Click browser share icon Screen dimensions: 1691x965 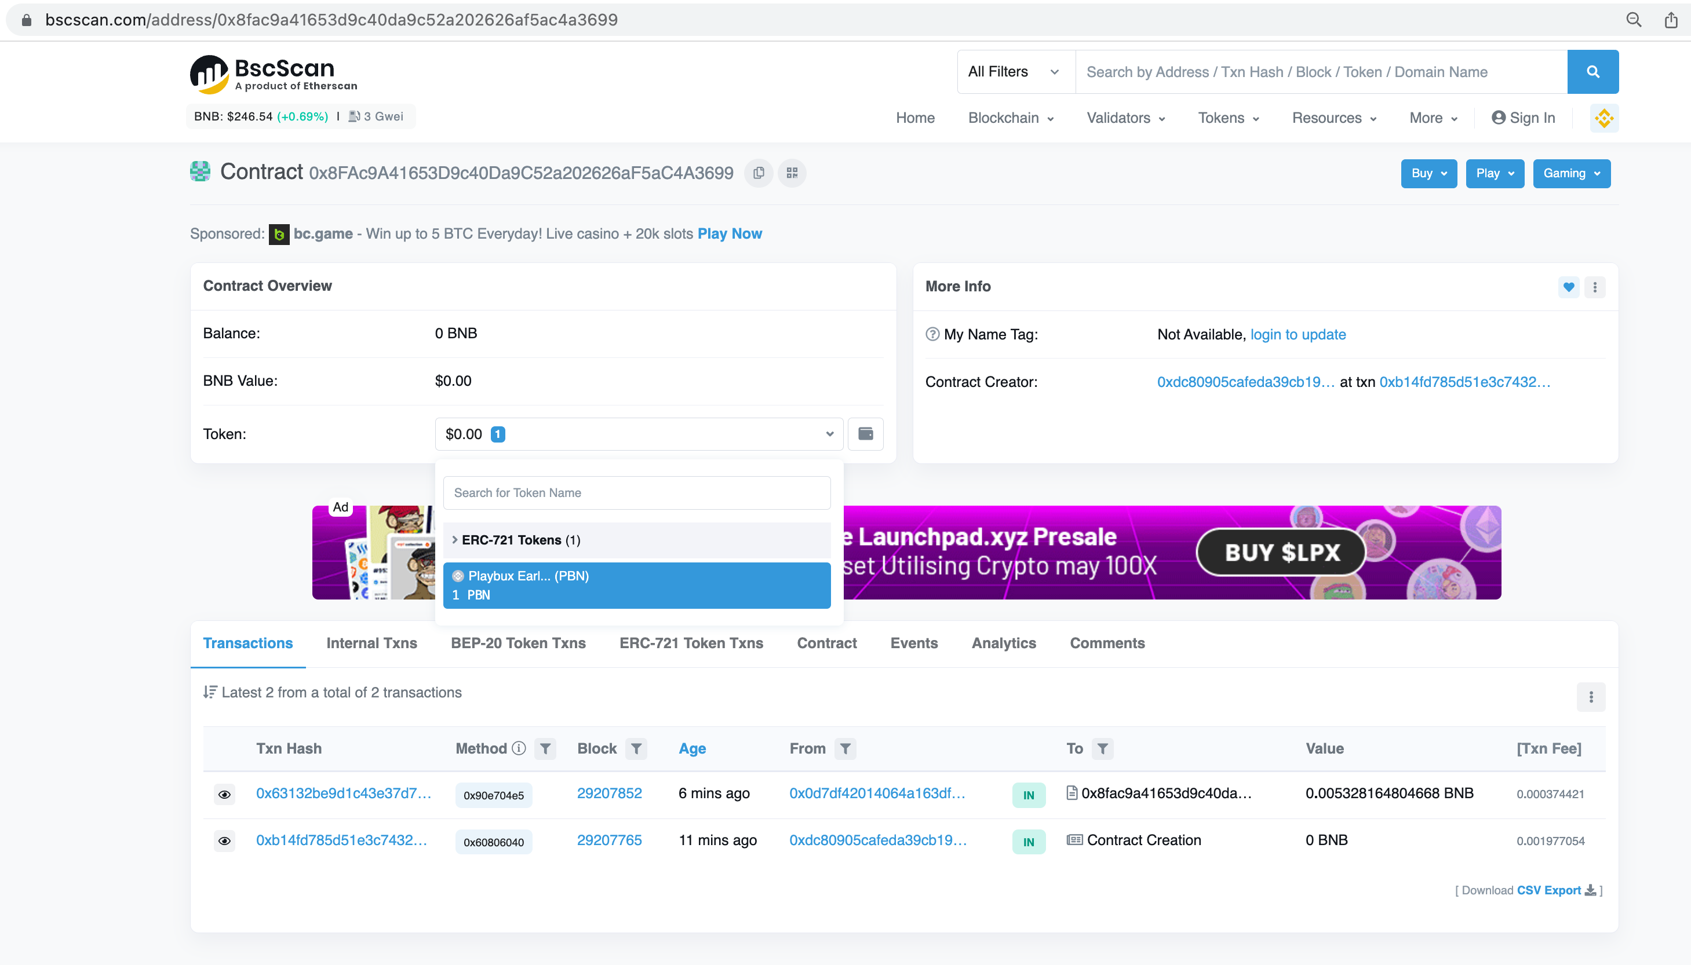[x=1671, y=20]
